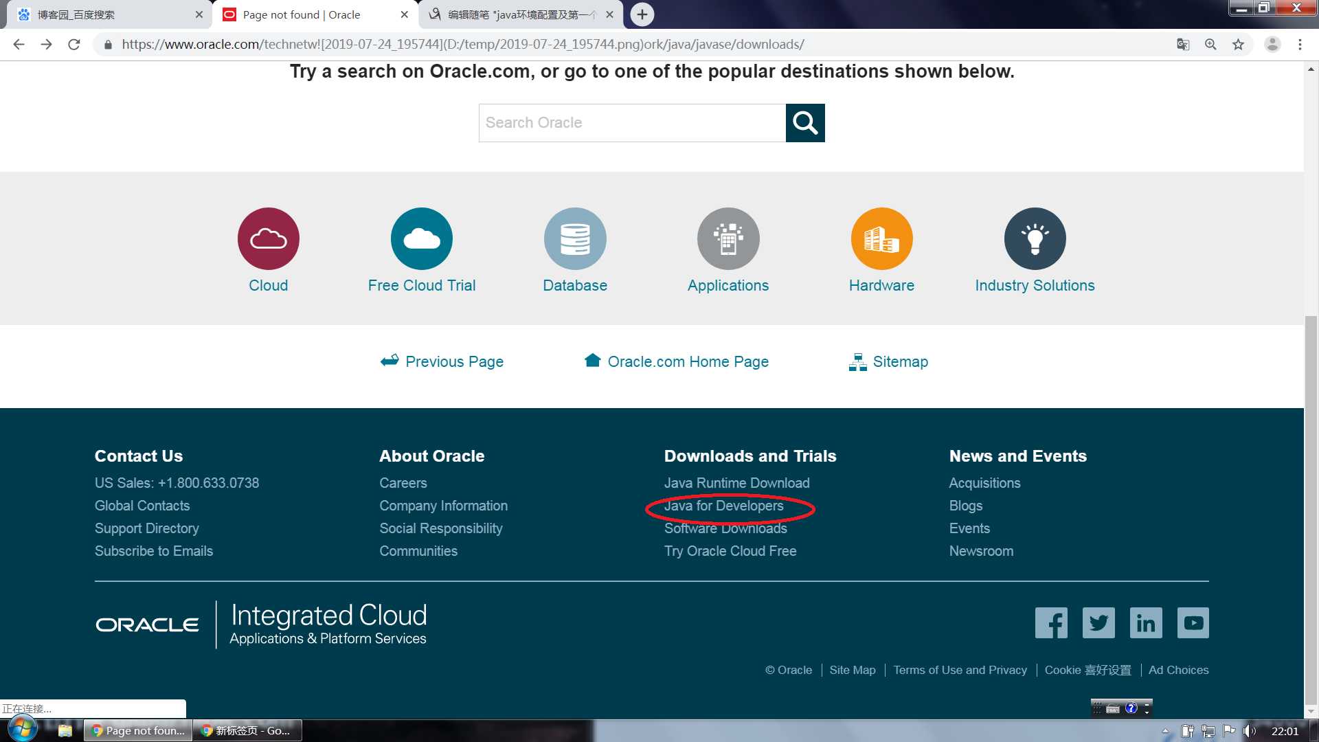Click the YouTube Oracle icon
This screenshot has height=742, width=1319.
(1192, 622)
